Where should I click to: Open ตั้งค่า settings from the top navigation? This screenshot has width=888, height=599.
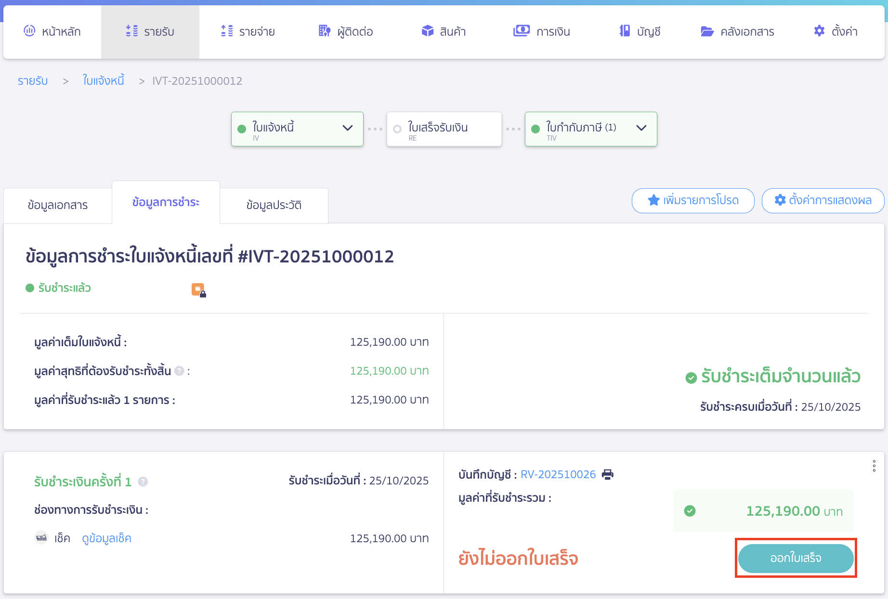coord(836,32)
